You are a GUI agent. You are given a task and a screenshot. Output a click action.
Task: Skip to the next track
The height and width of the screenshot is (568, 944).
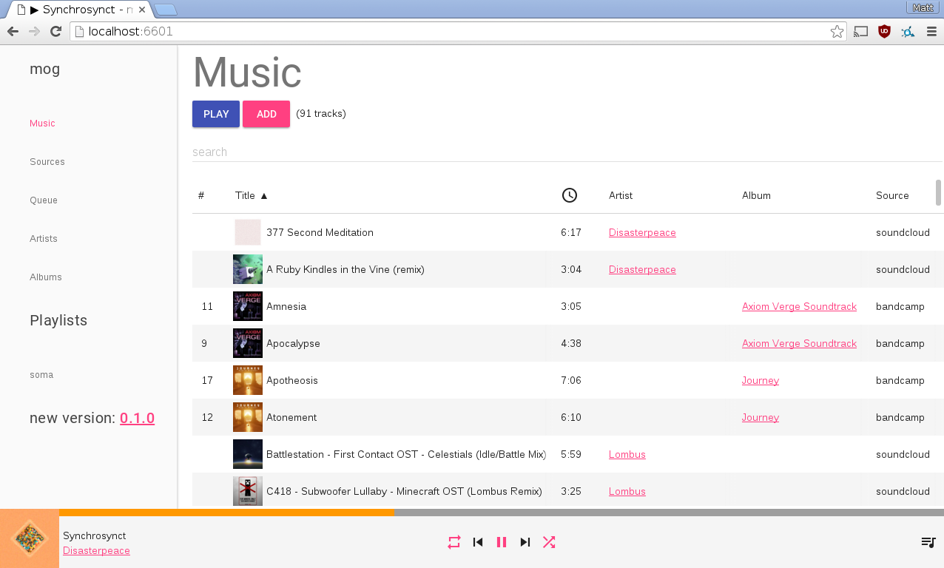tap(525, 542)
